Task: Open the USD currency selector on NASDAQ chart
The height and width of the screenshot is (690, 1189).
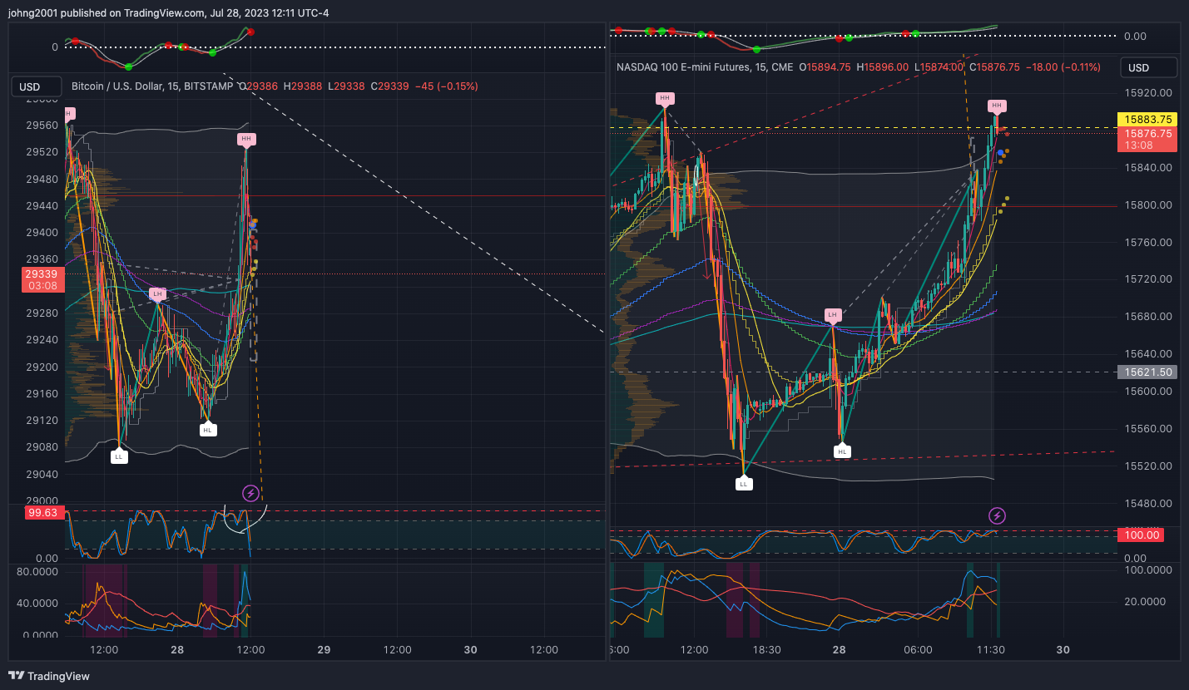Action: pos(1148,67)
